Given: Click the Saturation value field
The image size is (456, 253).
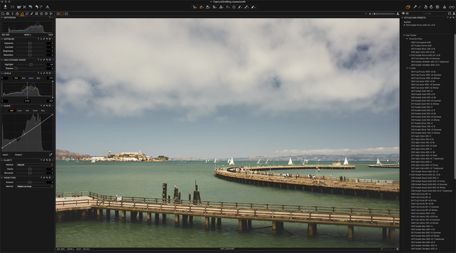Looking at the screenshot, I should click(x=50, y=55).
